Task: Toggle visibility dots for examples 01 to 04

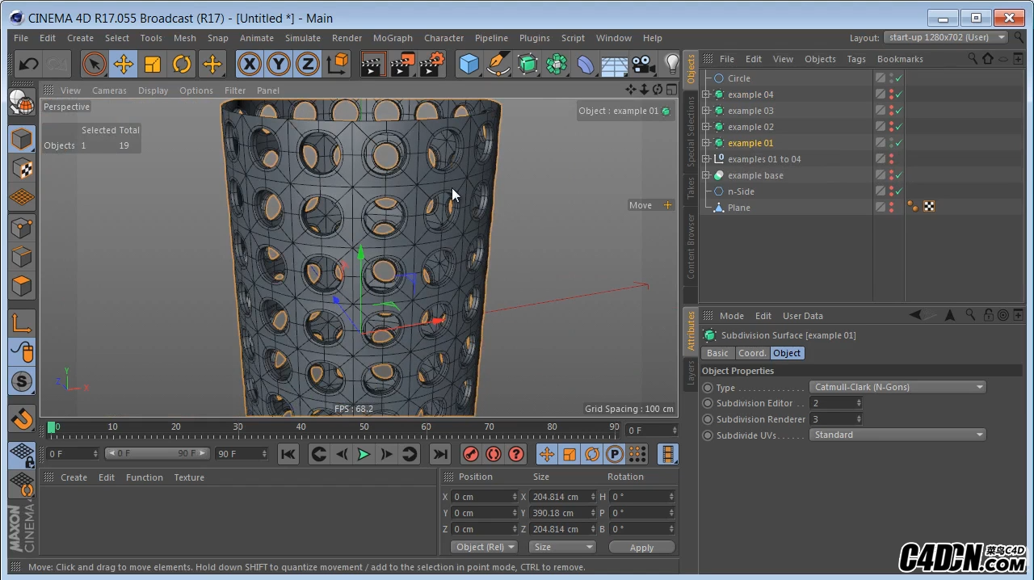Action: tap(891, 159)
